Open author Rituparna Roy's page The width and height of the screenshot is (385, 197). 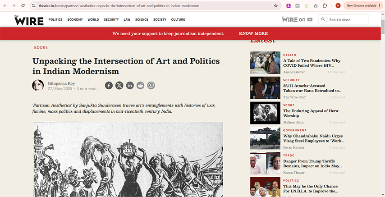point(61,83)
